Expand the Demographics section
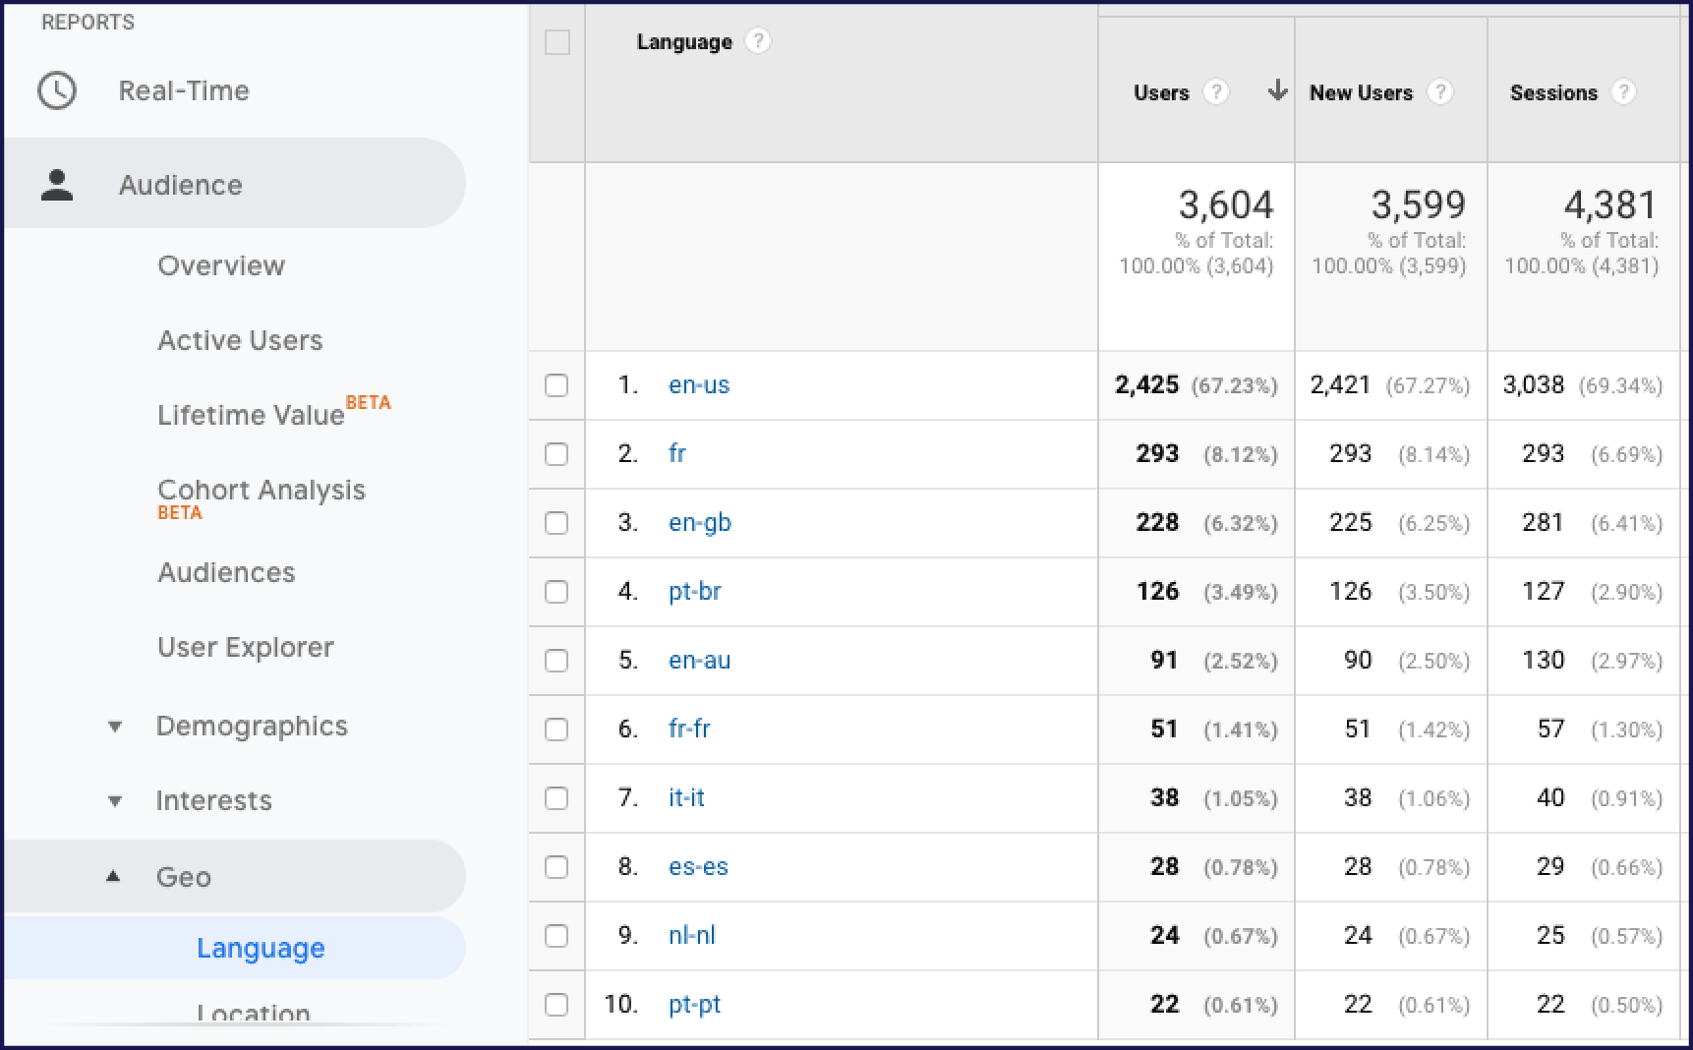This screenshot has width=1693, height=1050. [115, 727]
